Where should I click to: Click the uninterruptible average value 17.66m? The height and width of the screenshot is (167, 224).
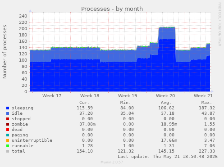[169, 140]
